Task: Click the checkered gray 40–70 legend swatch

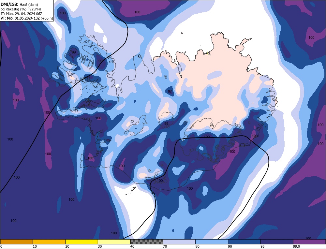Action: [147, 242]
